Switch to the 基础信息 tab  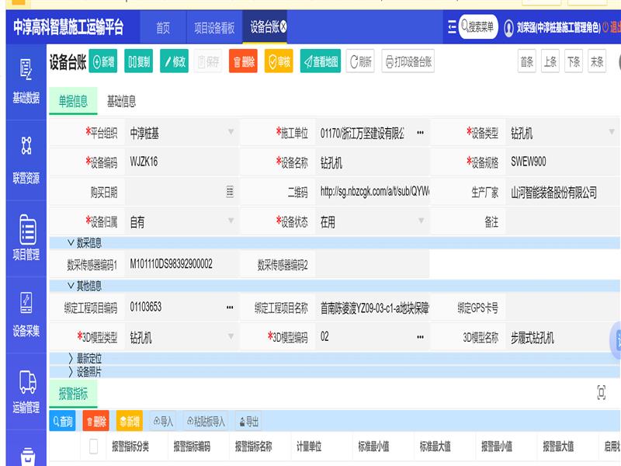point(121,101)
